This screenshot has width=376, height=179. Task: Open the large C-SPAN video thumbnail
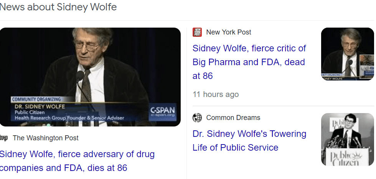tap(90, 77)
